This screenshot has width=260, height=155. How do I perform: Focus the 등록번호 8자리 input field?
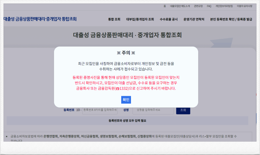point(100,110)
